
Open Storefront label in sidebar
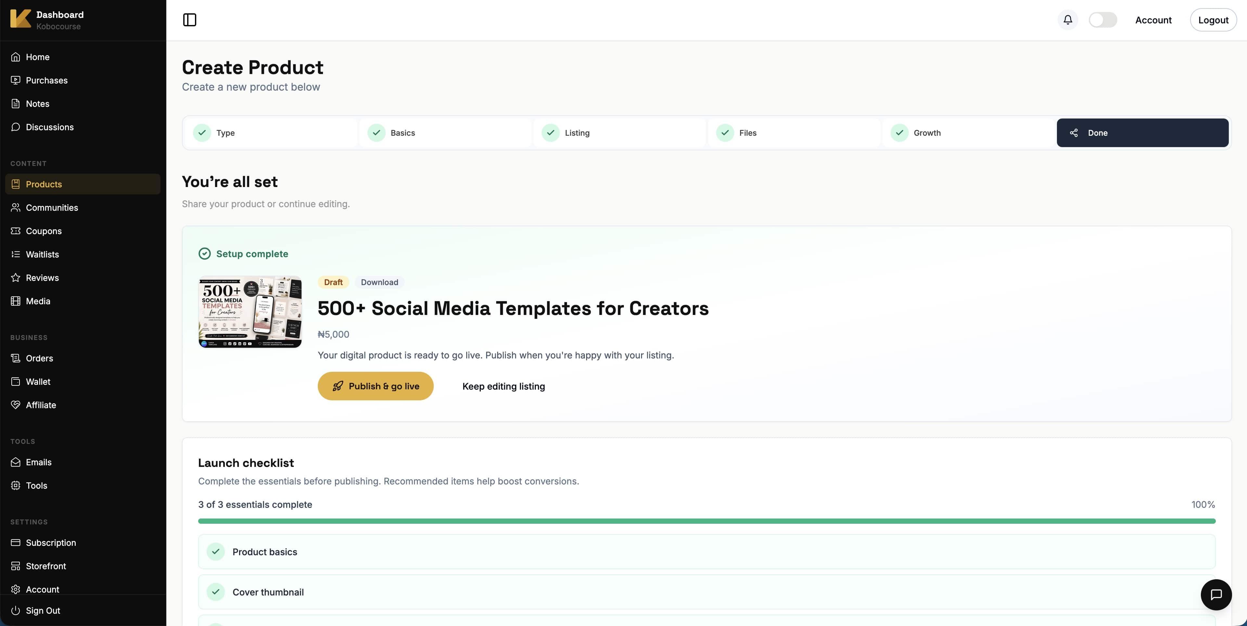pyautogui.click(x=46, y=566)
